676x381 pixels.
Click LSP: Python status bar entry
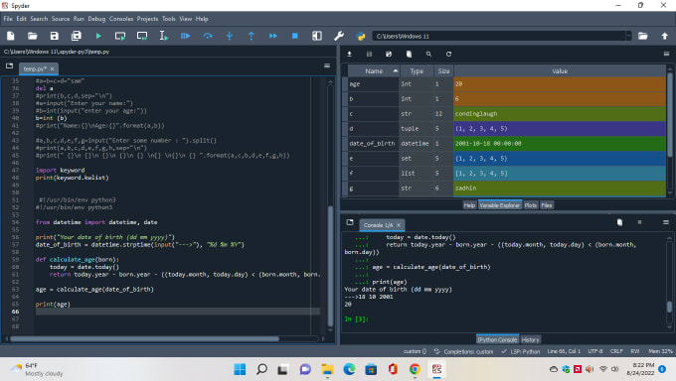(521, 351)
